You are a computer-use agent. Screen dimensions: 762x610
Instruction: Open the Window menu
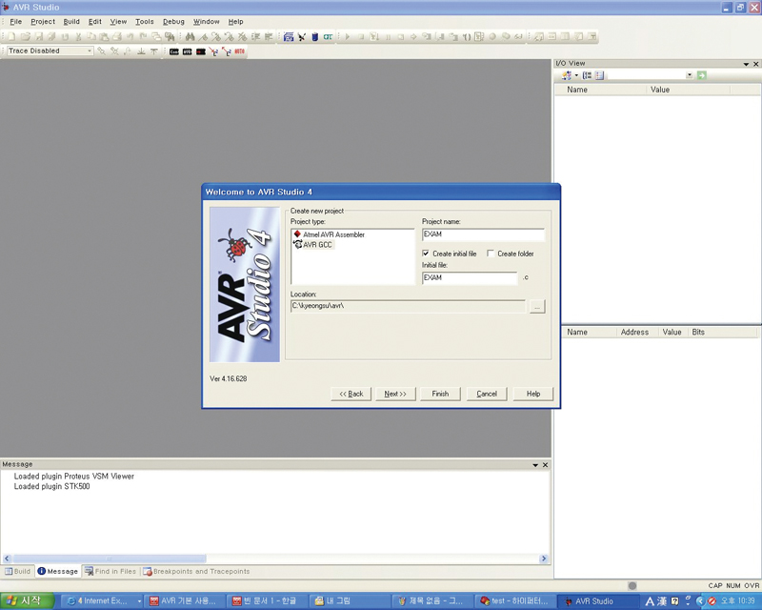[206, 21]
